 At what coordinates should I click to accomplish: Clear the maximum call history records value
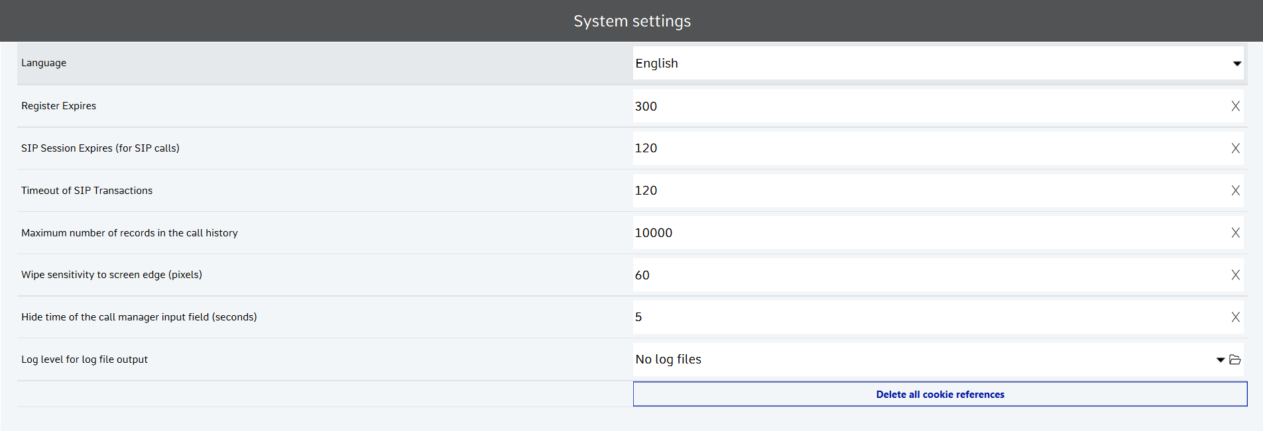click(1235, 233)
